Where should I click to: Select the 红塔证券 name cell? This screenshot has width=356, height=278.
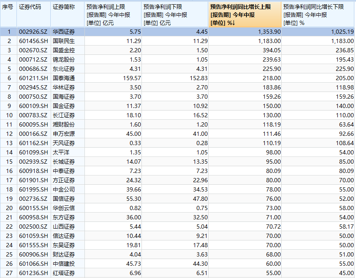click(68, 273)
